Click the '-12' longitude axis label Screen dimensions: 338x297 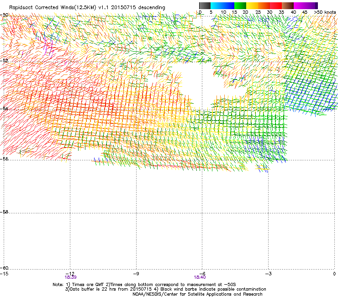click(x=70, y=274)
